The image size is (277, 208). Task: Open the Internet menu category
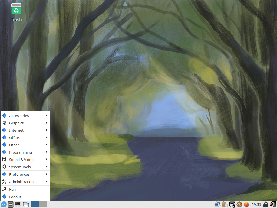[25, 130]
